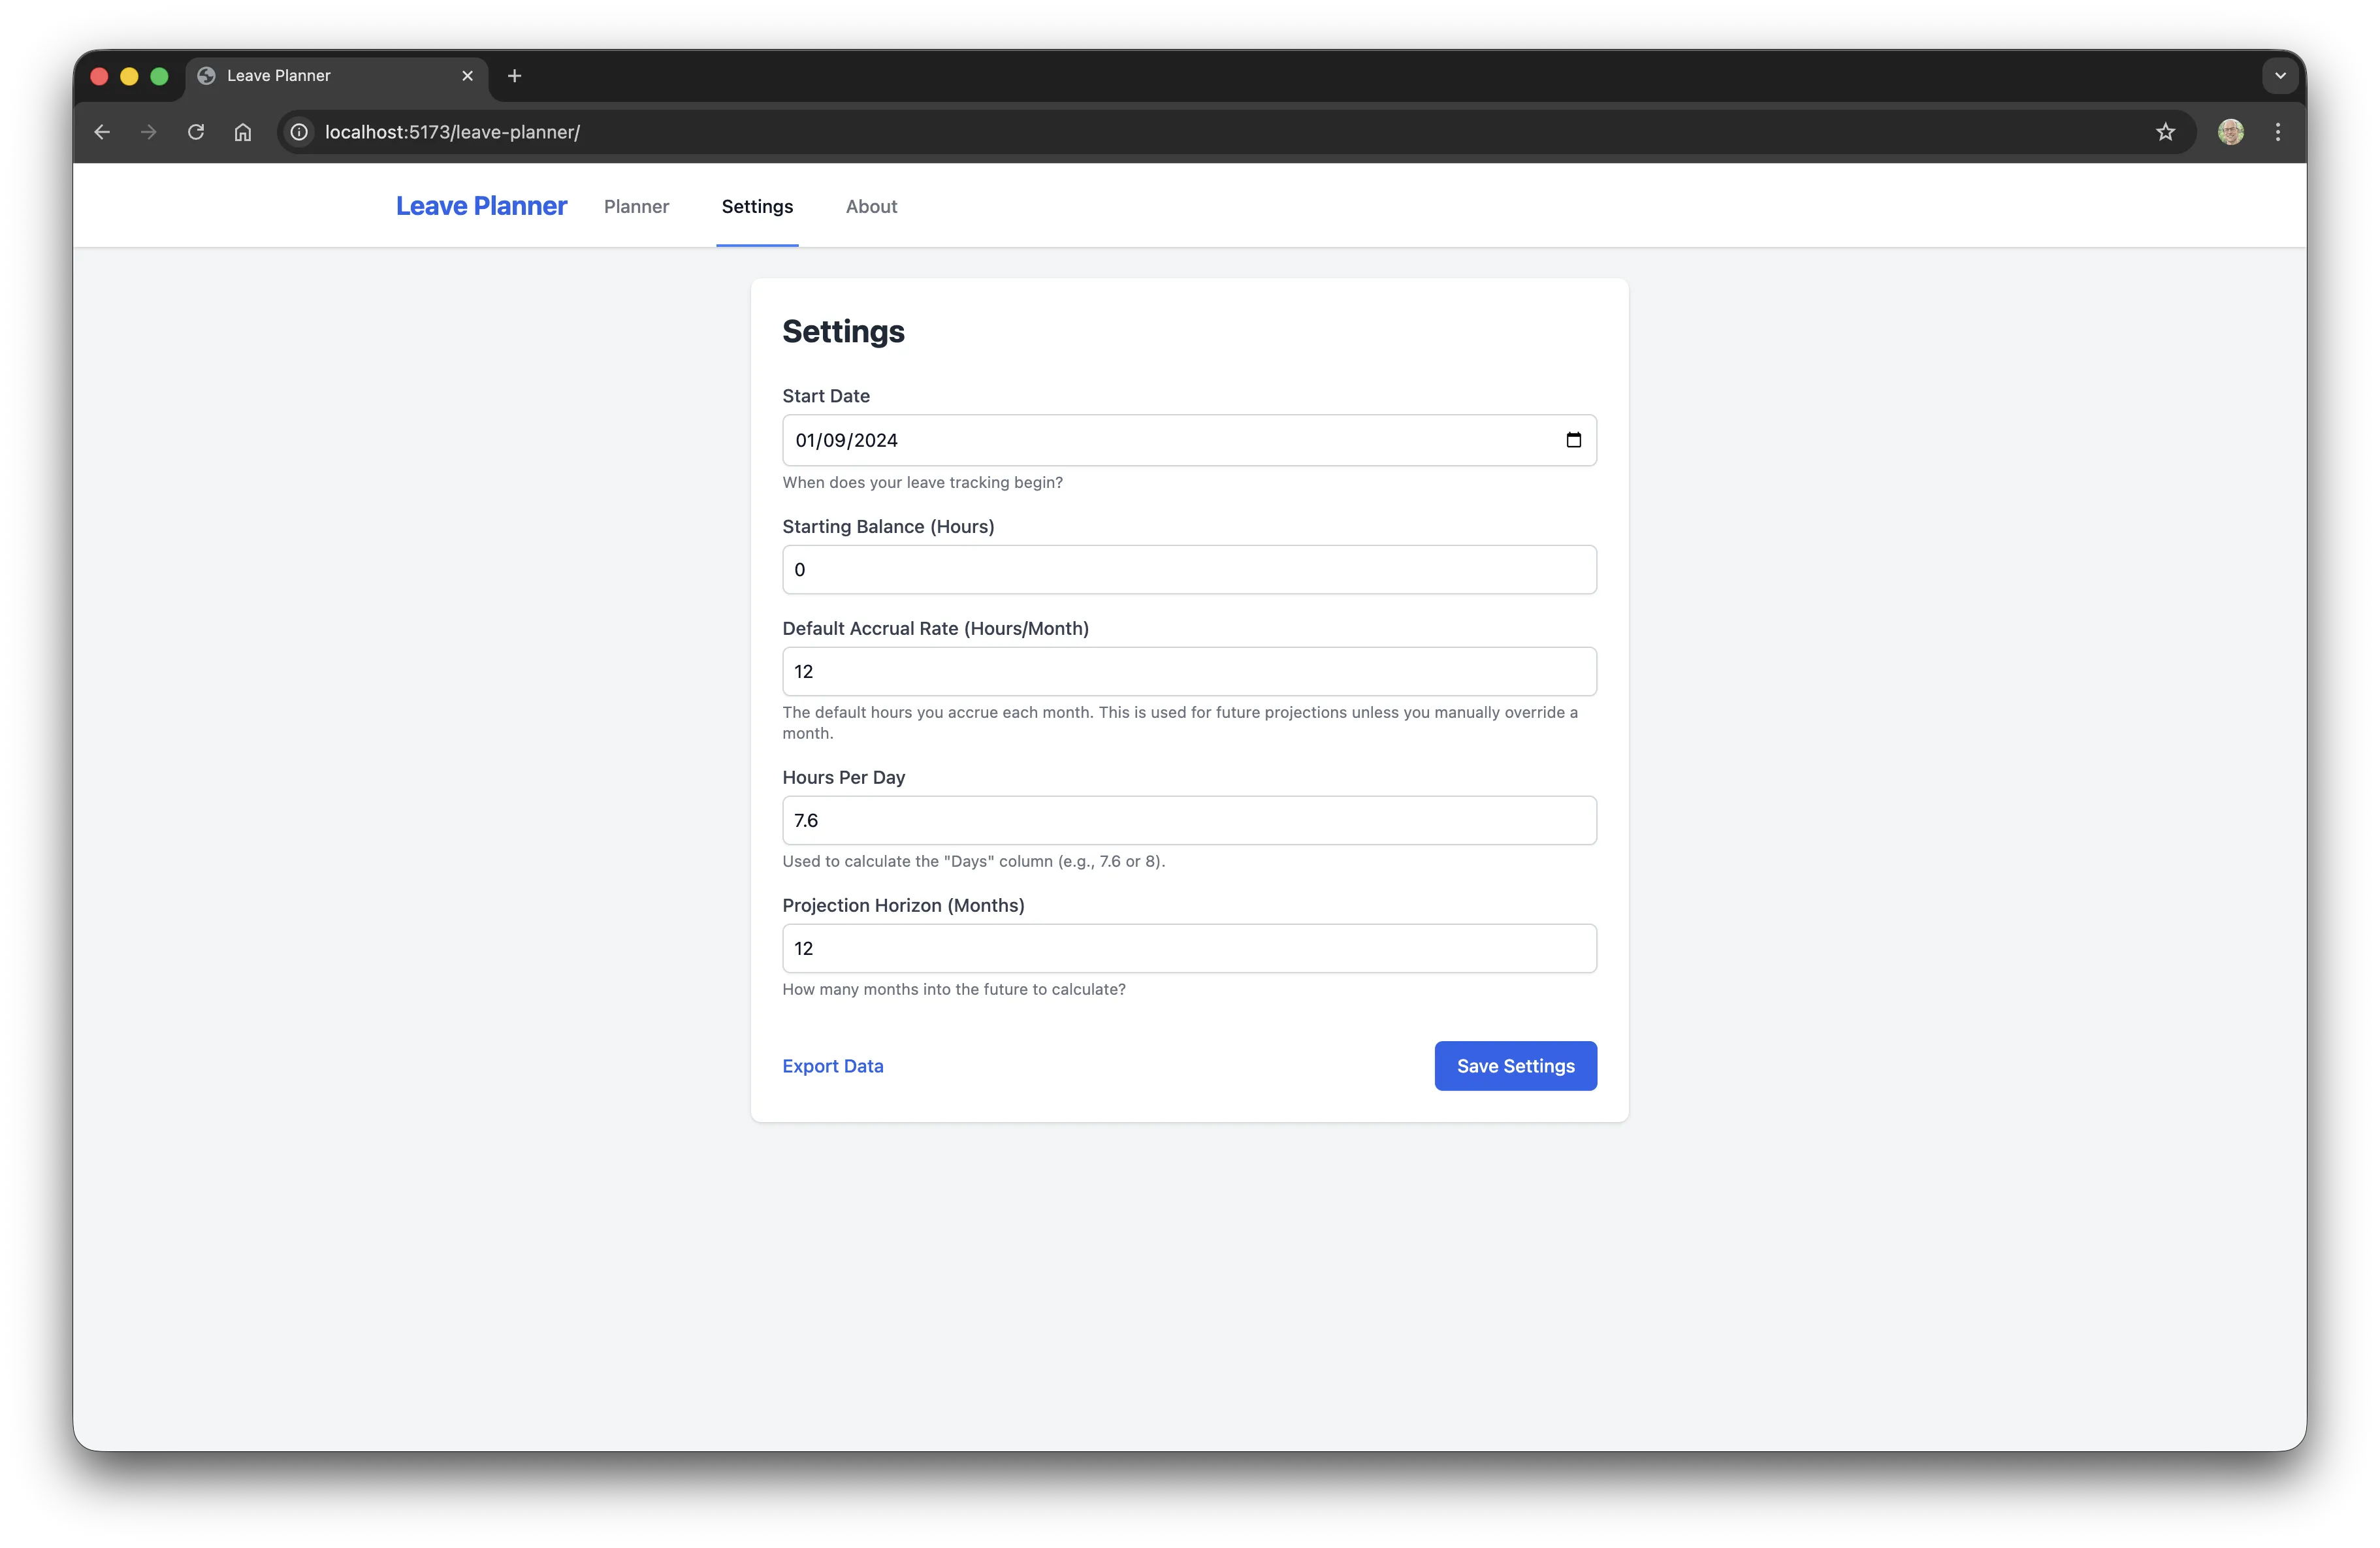Screen dimensions: 2380x1548
Task: Reload the page with refresh icon
Action: [196, 132]
